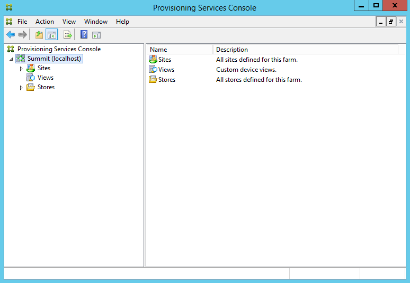This screenshot has width=410, height=283.
Task: Click the Sites icon in the list pane
Action: coord(153,60)
